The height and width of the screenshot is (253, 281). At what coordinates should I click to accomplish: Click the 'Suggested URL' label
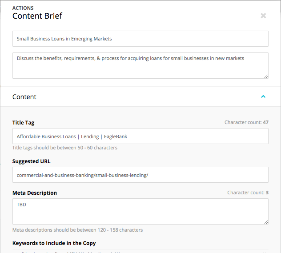(32, 161)
